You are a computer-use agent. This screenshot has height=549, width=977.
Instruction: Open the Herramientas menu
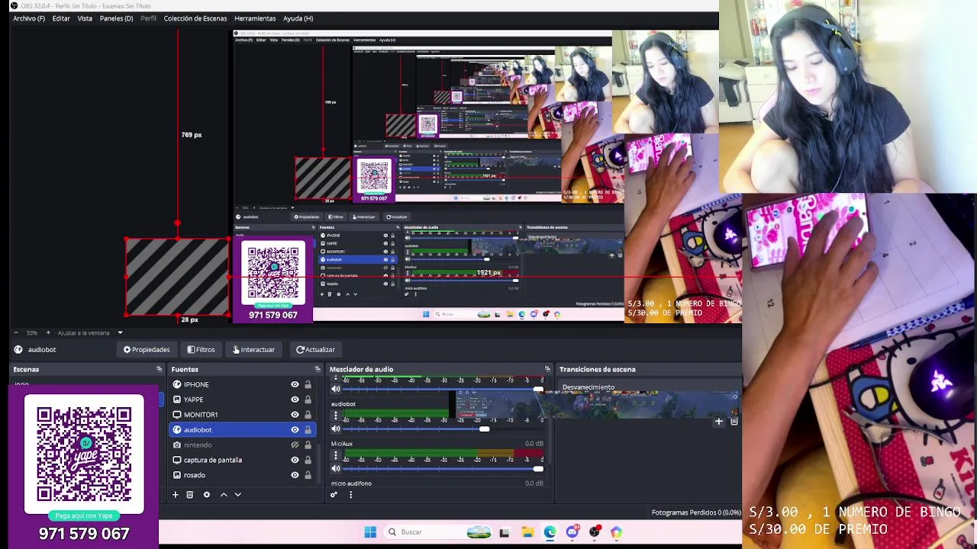click(255, 18)
